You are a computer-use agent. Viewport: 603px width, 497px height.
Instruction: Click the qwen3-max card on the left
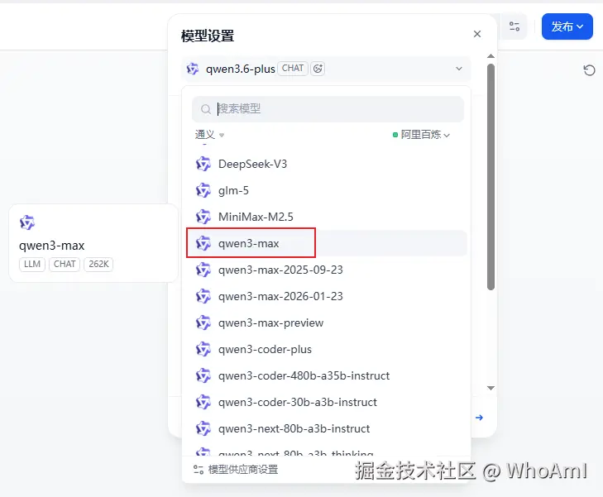coord(93,243)
